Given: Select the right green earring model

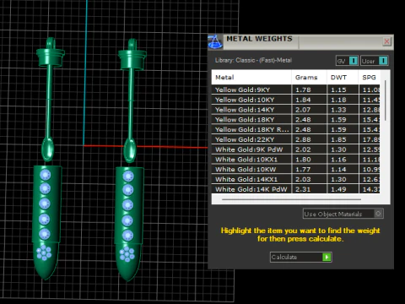Looking at the screenshot, I should (x=130, y=160).
